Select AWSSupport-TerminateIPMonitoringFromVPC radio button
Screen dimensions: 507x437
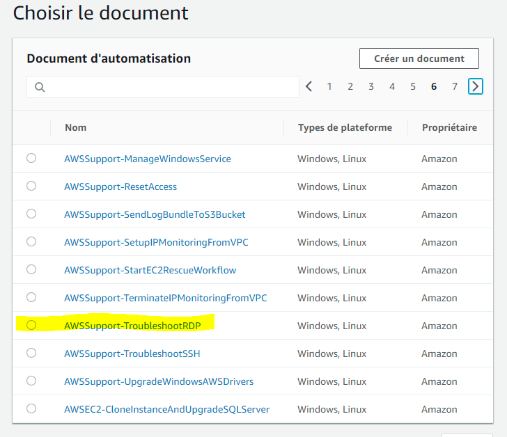[31, 297]
